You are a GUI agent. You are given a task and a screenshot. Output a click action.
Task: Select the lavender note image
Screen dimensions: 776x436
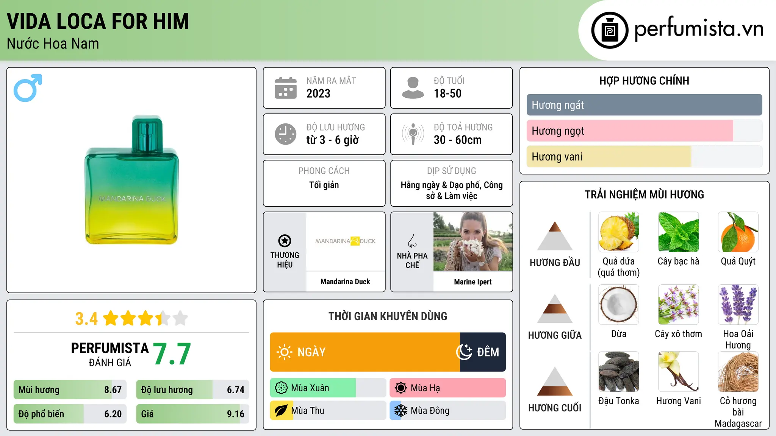pyautogui.click(x=738, y=305)
